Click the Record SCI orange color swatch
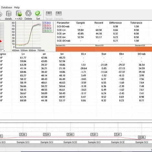Viewport: 152px width, 152px height. click(115, 49)
